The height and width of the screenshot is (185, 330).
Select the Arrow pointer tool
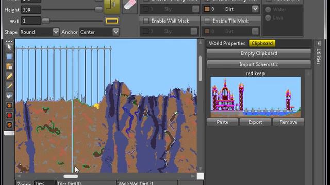pos(9,47)
